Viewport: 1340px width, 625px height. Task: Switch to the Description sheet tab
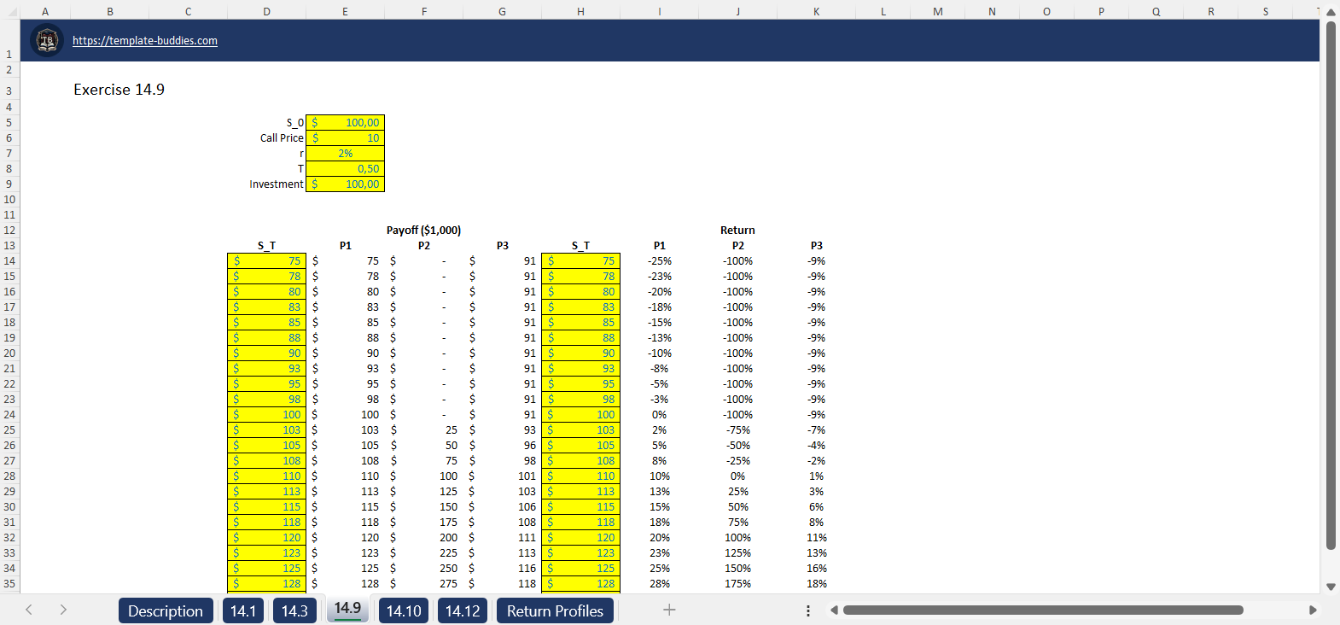click(x=166, y=610)
